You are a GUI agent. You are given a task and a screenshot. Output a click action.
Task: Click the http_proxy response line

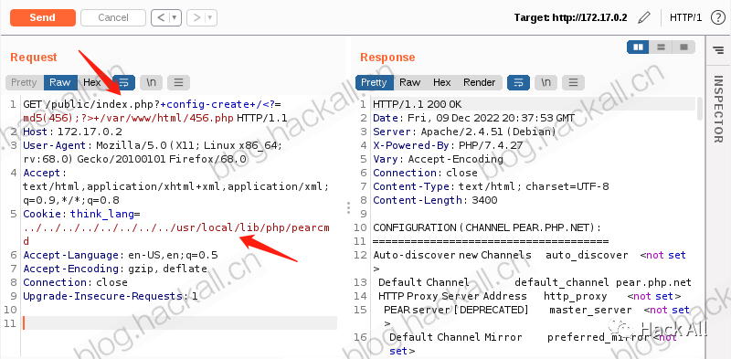[530, 296]
